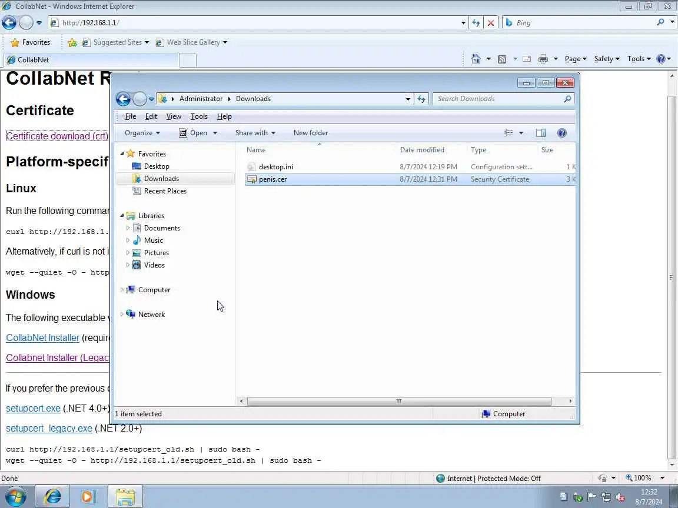
Task: Open the view options dropdown arrow
Action: (x=521, y=133)
